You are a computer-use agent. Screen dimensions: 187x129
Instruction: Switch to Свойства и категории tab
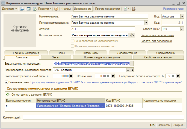pos(158,57)
